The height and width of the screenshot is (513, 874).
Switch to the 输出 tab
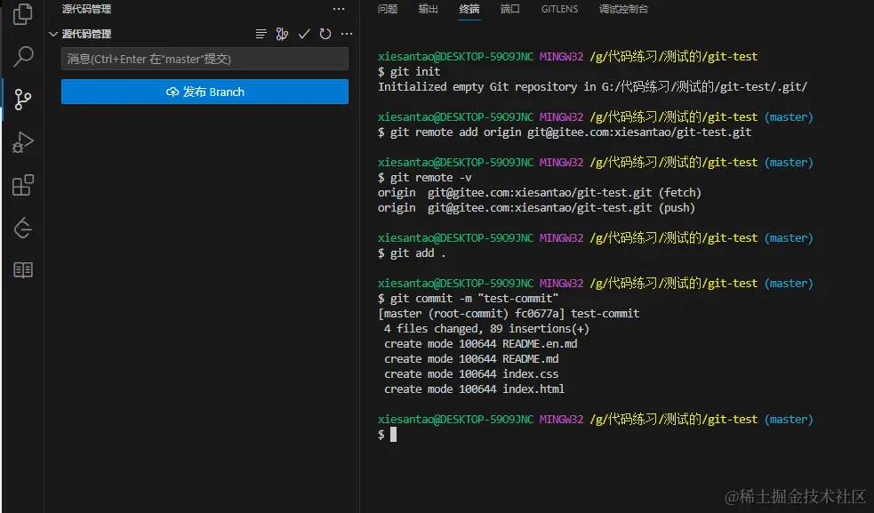click(x=429, y=9)
